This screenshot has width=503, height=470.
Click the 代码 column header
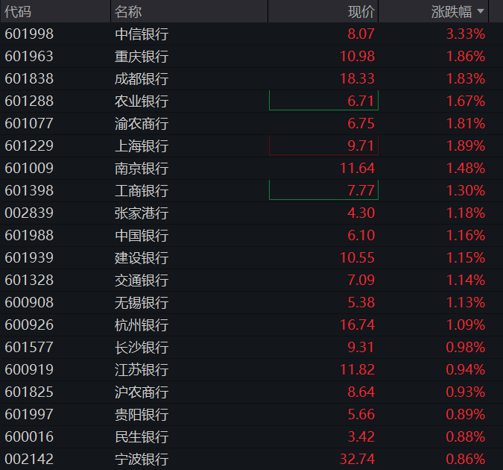(x=18, y=12)
